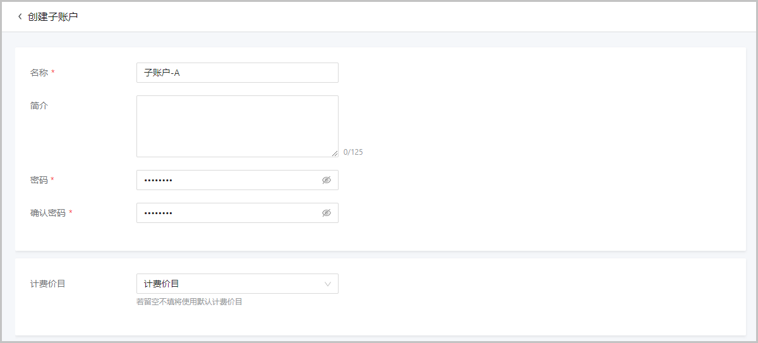758x343 pixels.
Task: Focus the 简介 text area
Action: pyautogui.click(x=237, y=126)
